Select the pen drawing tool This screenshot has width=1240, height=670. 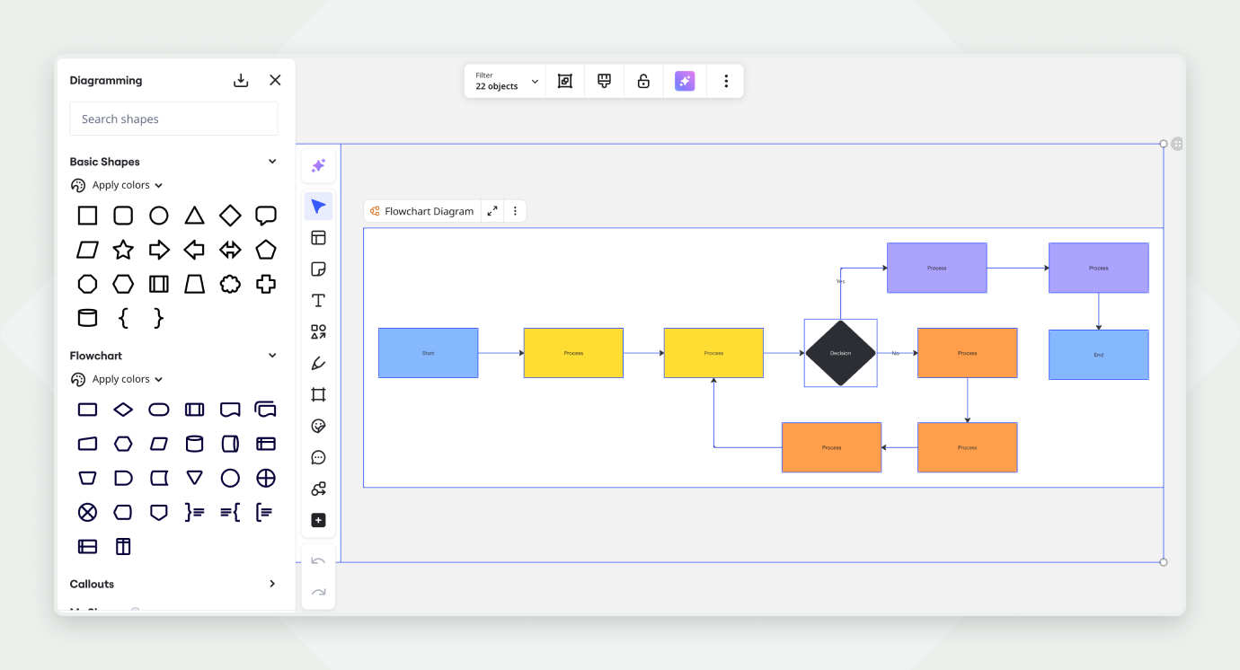(x=318, y=364)
